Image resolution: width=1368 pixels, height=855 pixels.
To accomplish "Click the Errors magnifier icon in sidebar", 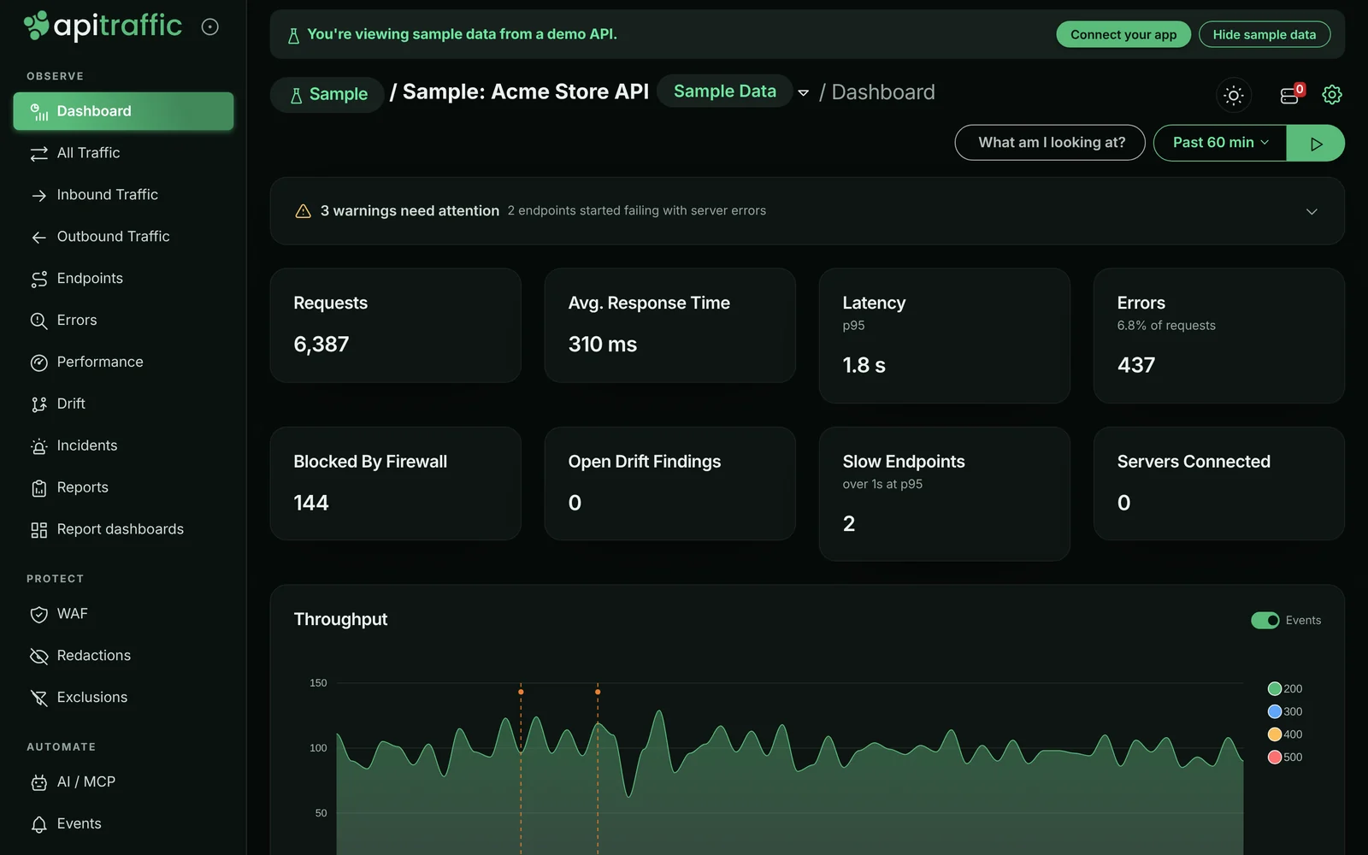I will point(38,321).
